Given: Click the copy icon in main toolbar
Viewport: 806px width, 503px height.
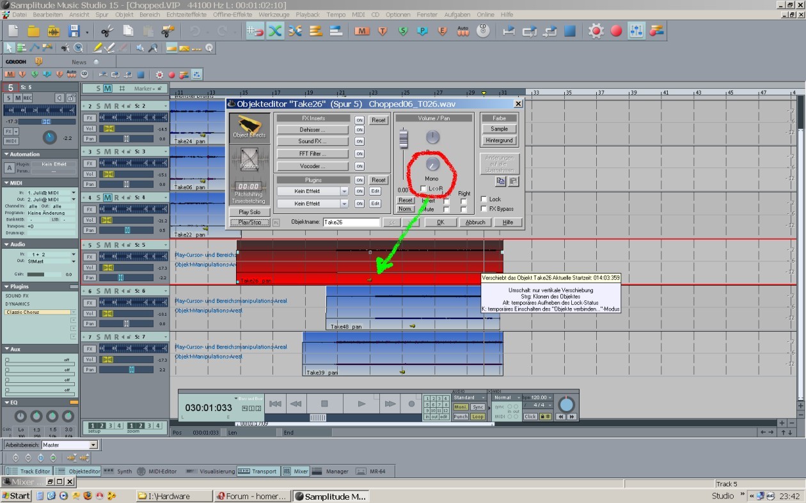Looking at the screenshot, I should (x=128, y=31).
